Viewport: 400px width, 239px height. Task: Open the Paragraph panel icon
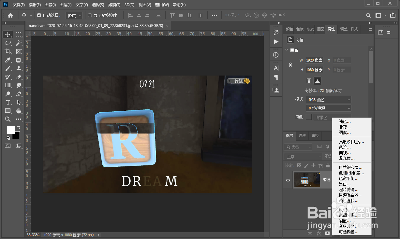276,77
